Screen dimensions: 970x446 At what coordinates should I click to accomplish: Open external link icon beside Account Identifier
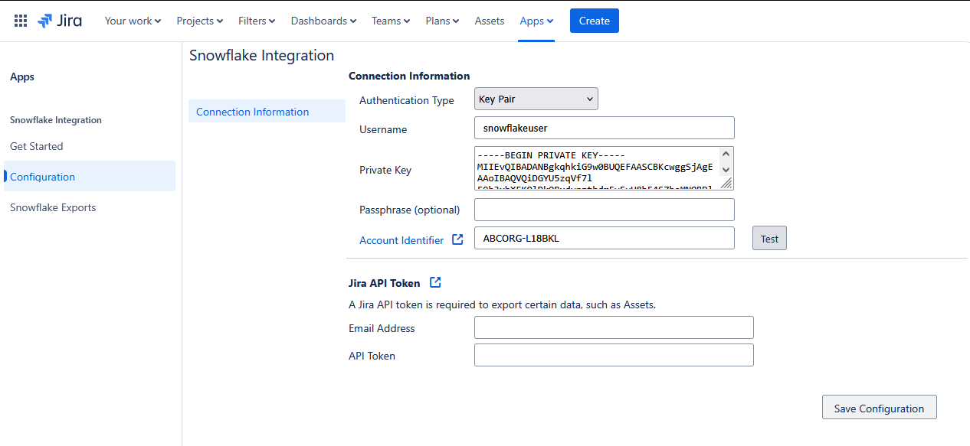pyautogui.click(x=457, y=239)
